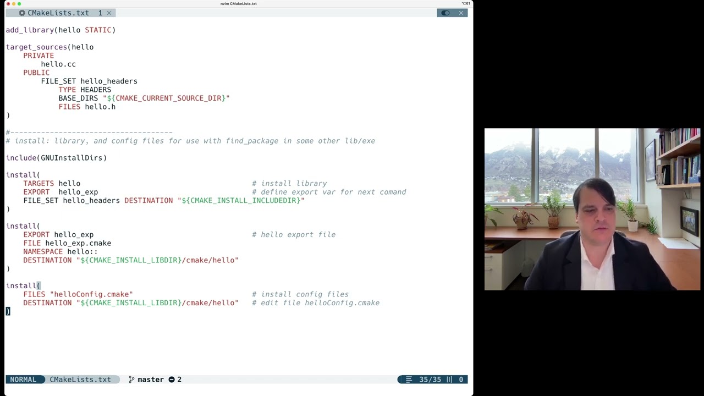Click the window title nvim CMakeLists.txt
The image size is (704, 396).
click(x=239, y=3)
